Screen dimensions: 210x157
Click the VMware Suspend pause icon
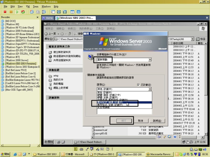pos(11,12)
